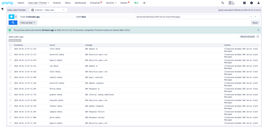Click the notification bell badge
262x127 pixels.
(x=144, y=3)
